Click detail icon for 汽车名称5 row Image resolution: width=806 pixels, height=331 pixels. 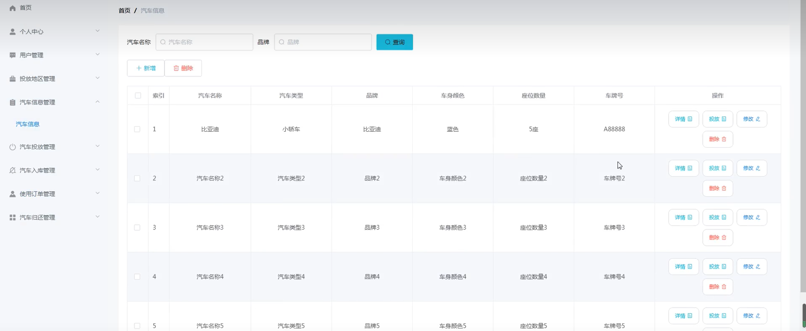(x=690, y=316)
